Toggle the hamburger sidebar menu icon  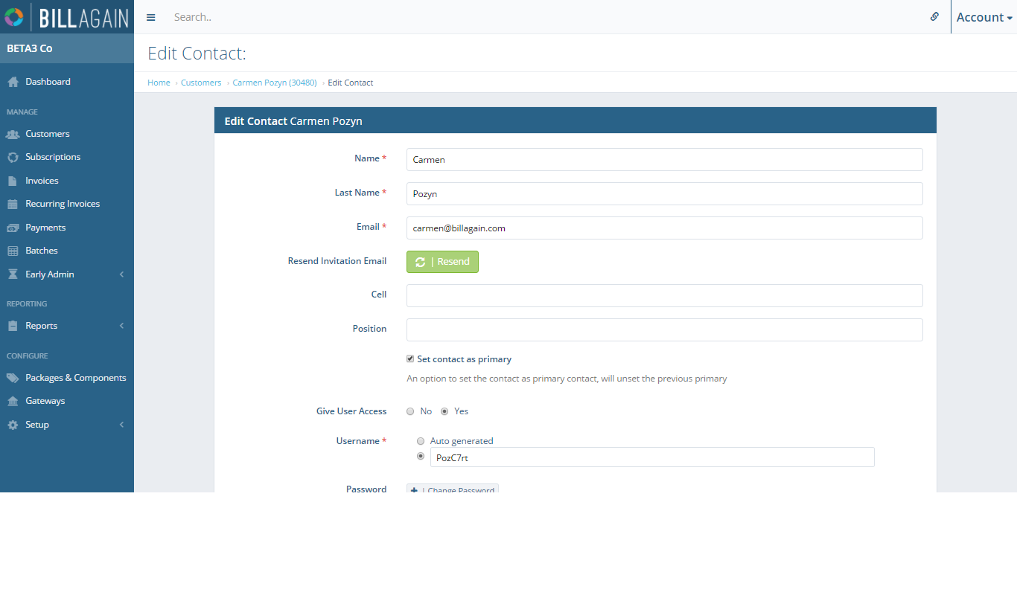point(151,17)
